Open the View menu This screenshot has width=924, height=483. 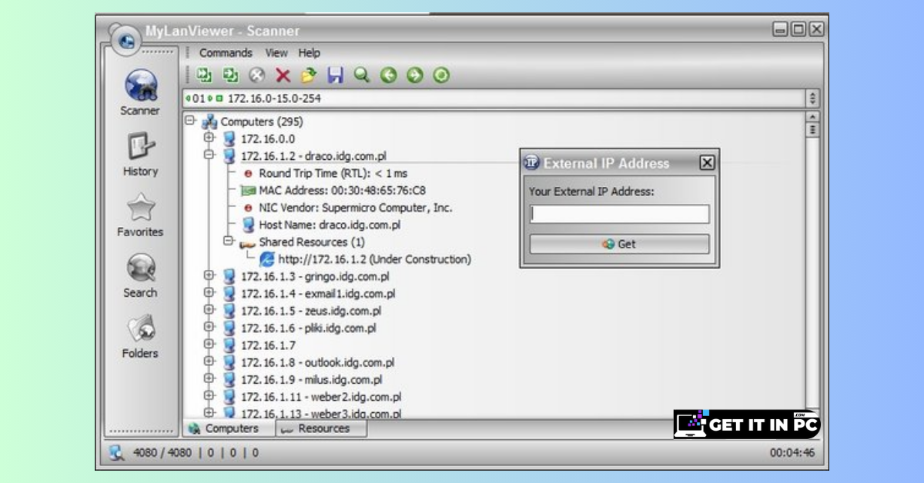pos(276,52)
